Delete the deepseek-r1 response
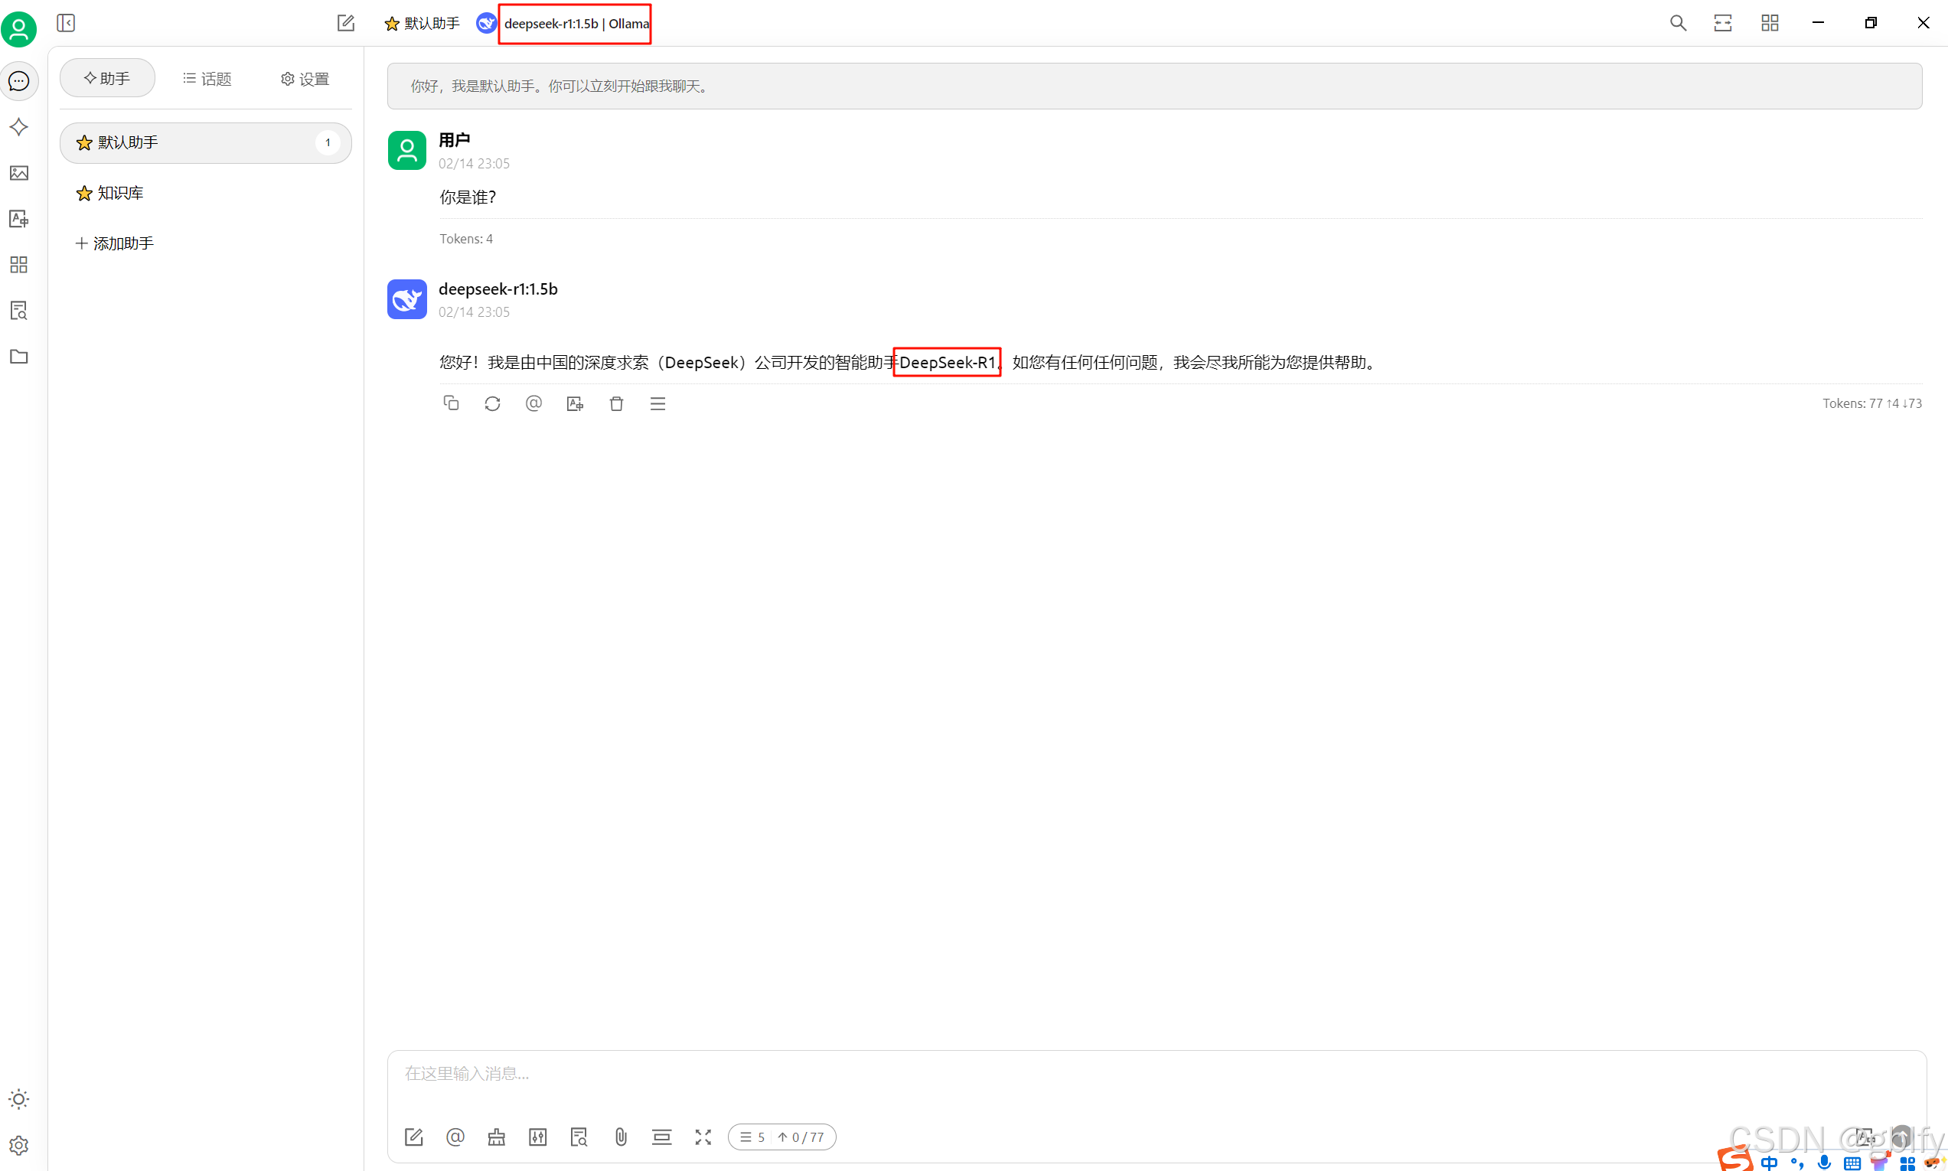This screenshot has height=1171, width=1948. pos(616,403)
